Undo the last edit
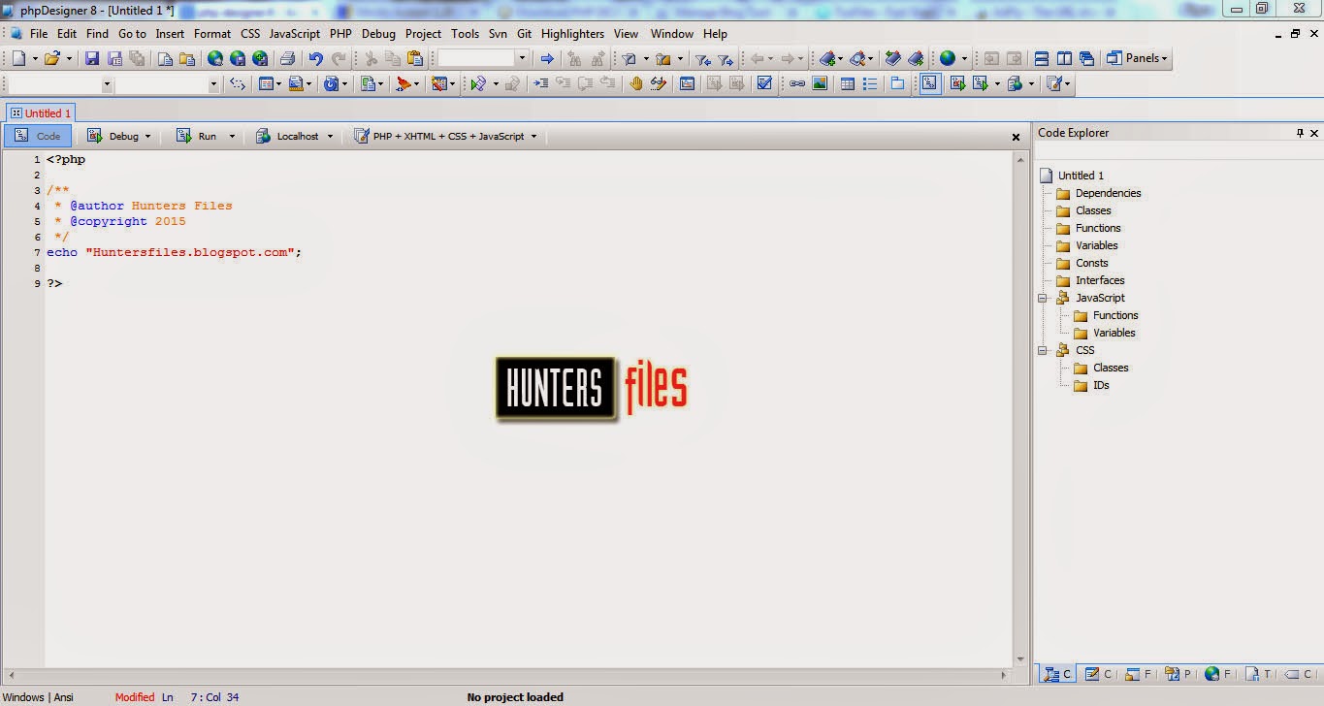The height and width of the screenshot is (706, 1324). [x=315, y=58]
